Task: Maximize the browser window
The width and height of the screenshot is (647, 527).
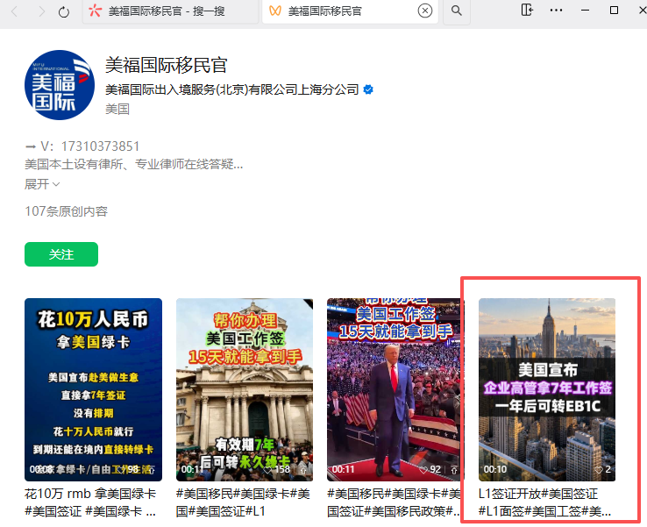Action: point(614,11)
